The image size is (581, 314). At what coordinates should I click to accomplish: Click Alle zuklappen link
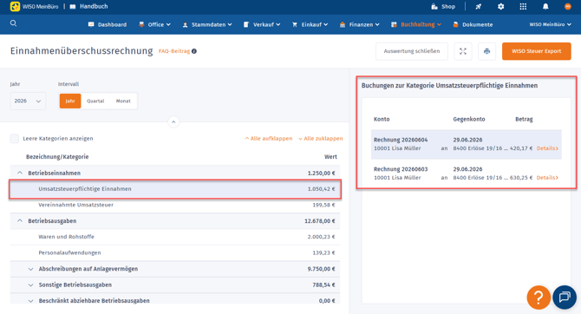point(321,138)
